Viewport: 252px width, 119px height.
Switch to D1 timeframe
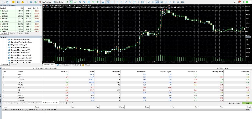(174, 2)
